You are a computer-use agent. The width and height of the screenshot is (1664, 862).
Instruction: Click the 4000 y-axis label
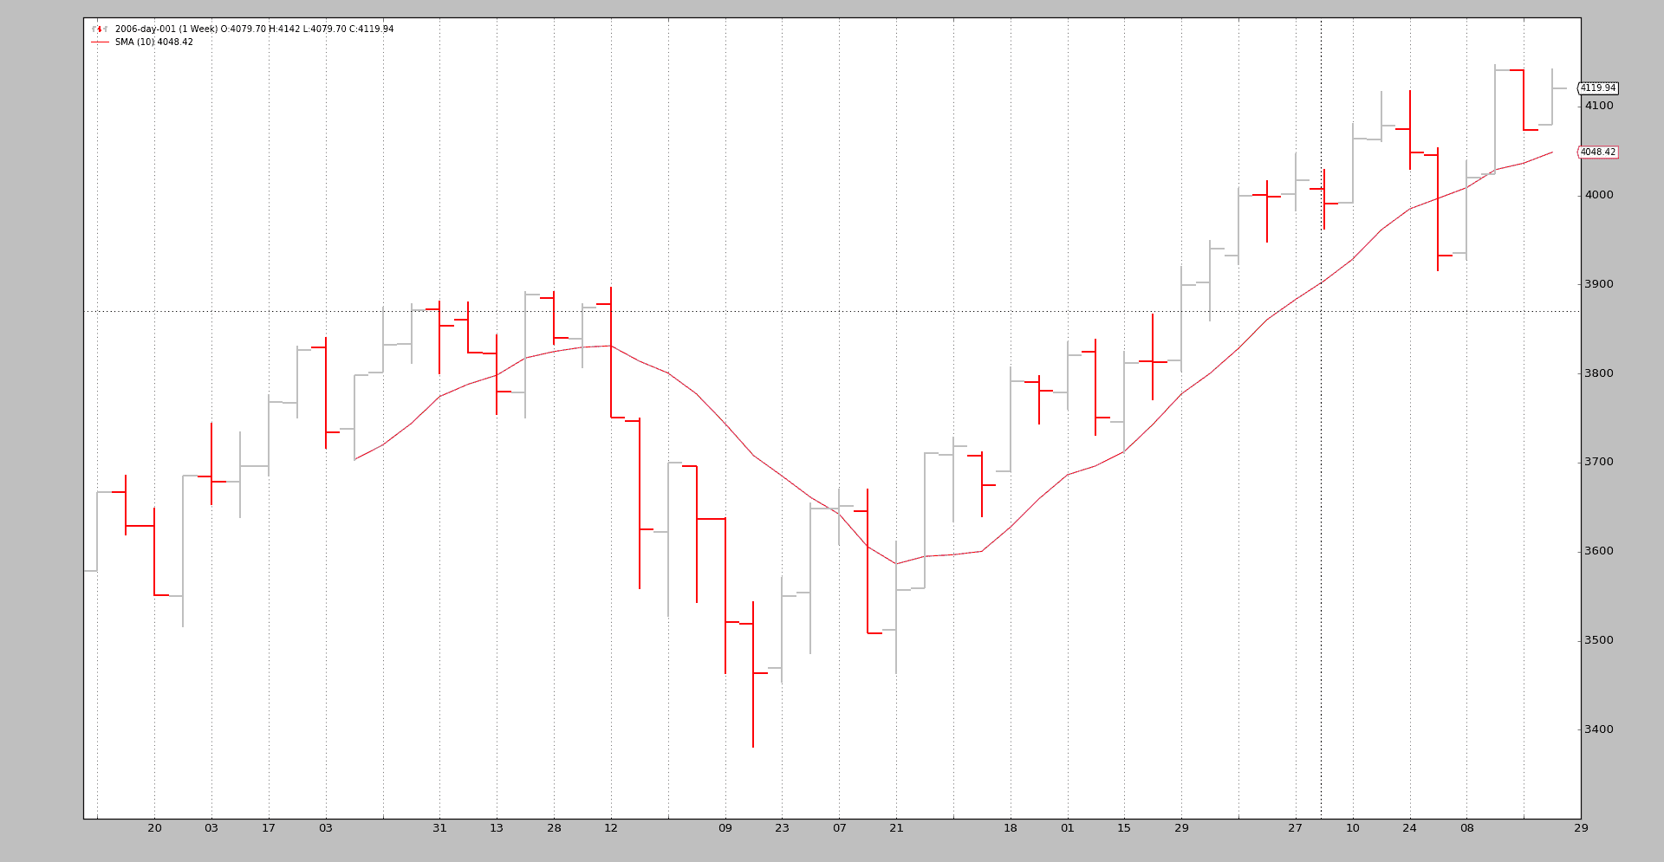1599,195
